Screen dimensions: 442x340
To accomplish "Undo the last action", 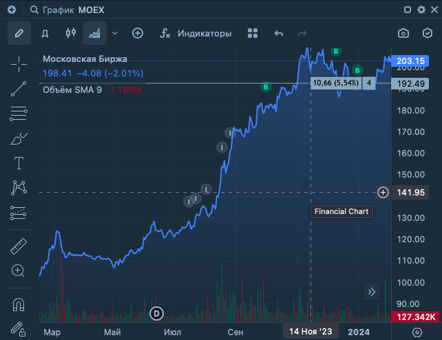I will pos(279,34).
